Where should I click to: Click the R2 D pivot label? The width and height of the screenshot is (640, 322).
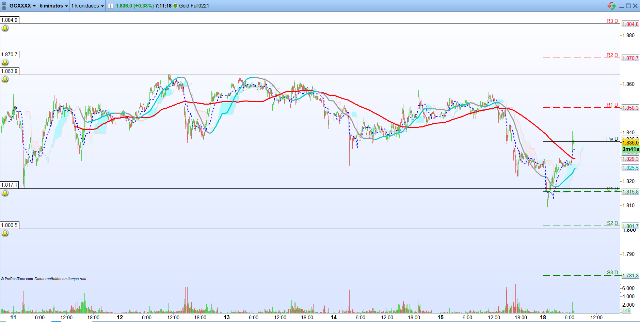tap(612, 55)
